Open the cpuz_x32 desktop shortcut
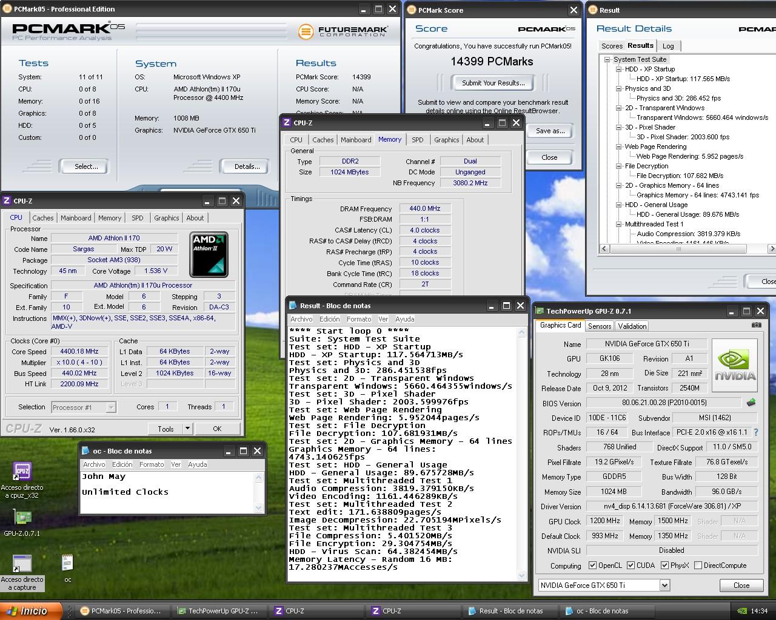The image size is (776, 620). (22, 472)
